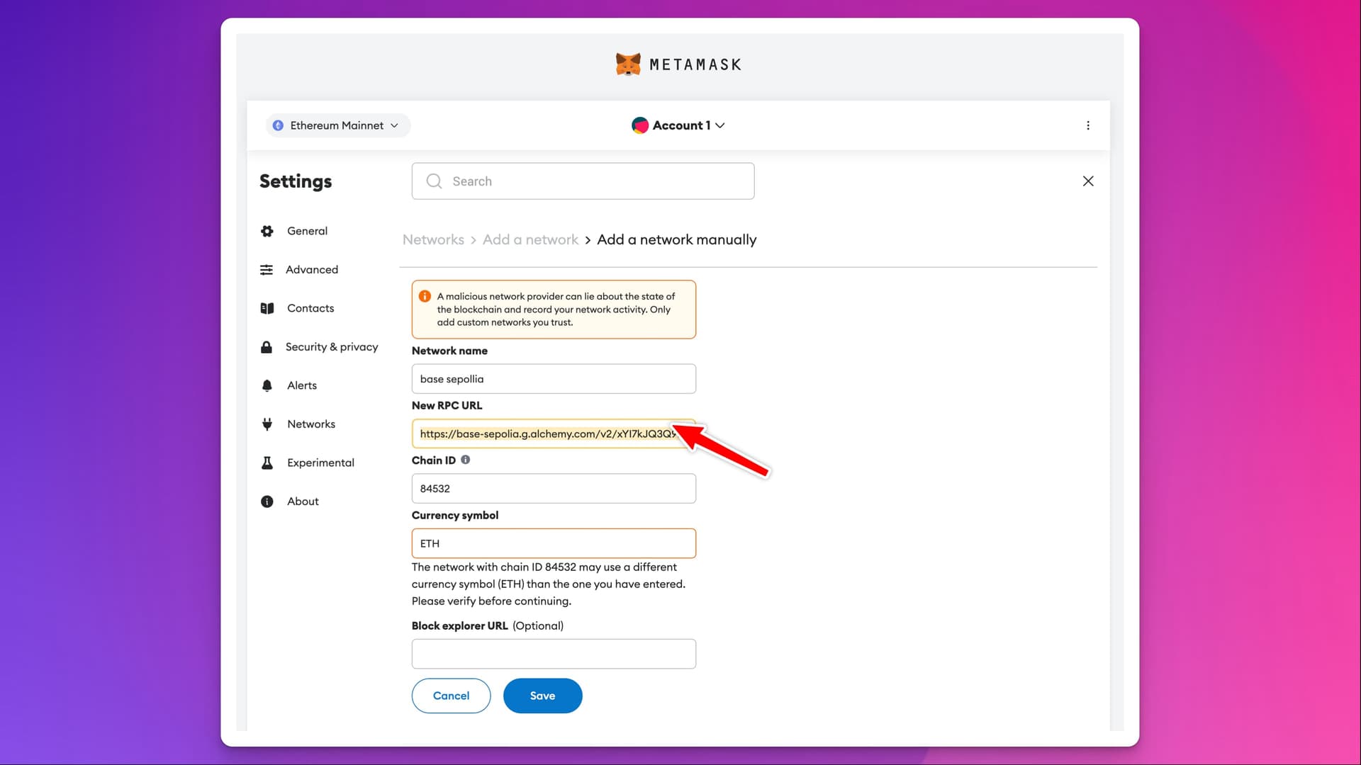Expand the Ethereum Mainnet network dropdown

[x=335, y=124]
